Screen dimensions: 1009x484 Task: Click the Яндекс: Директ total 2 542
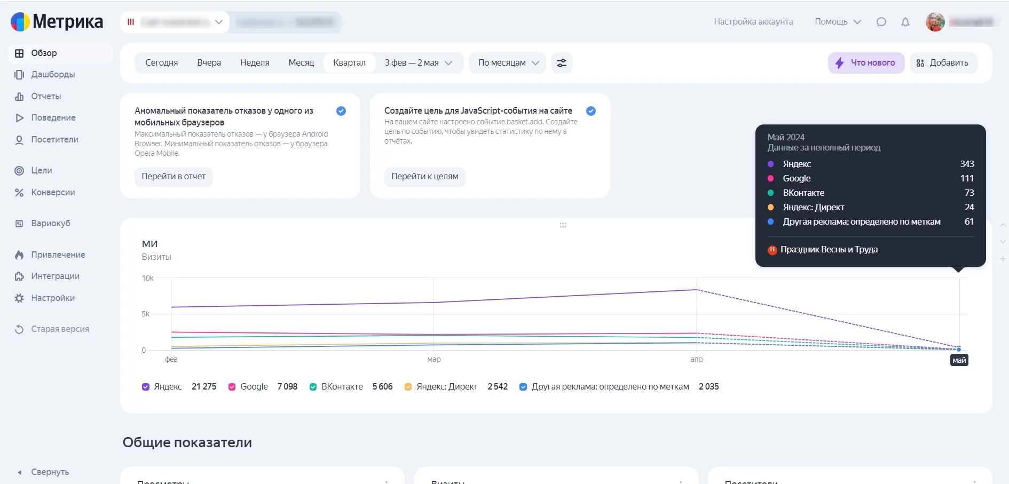tap(498, 386)
